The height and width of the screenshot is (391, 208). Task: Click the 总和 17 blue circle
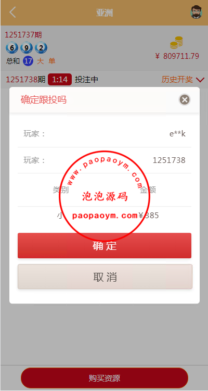coord(28,61)
